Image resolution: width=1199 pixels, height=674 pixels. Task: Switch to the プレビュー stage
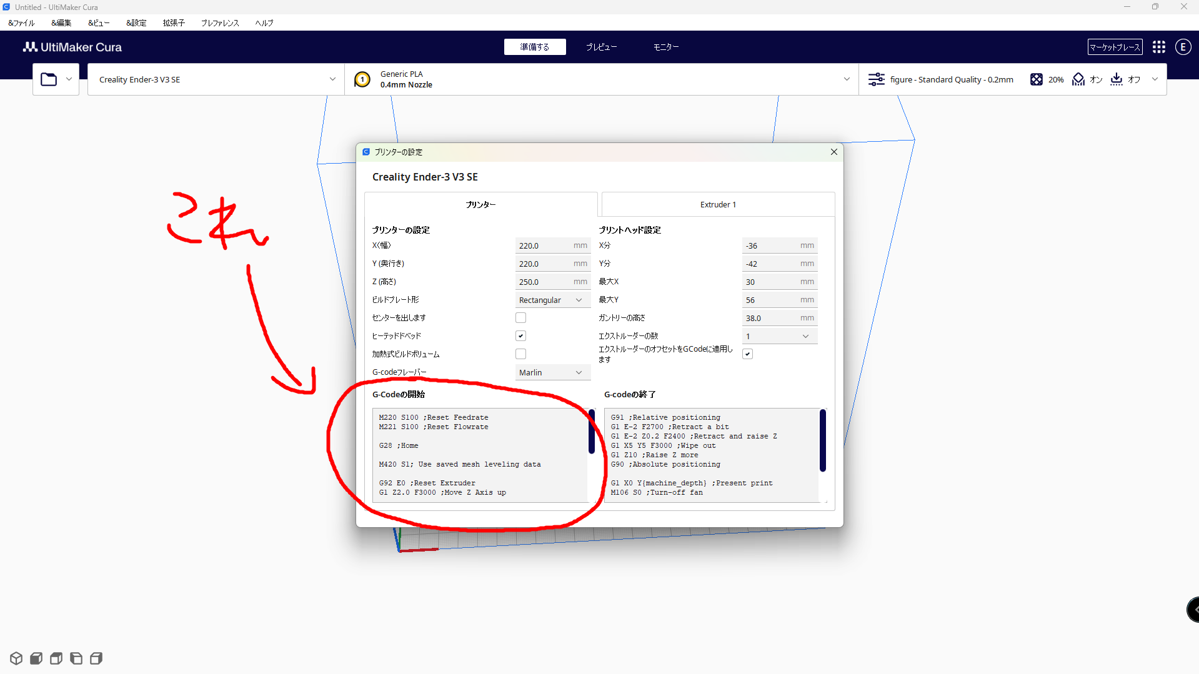(601, 47)
